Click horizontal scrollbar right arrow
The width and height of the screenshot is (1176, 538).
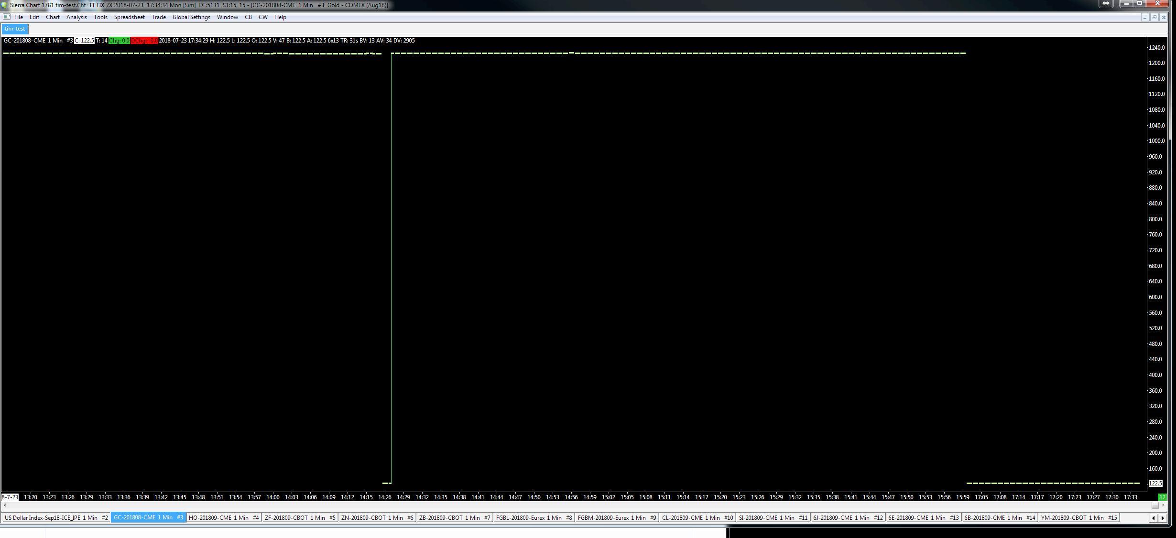coord(1163,505)
